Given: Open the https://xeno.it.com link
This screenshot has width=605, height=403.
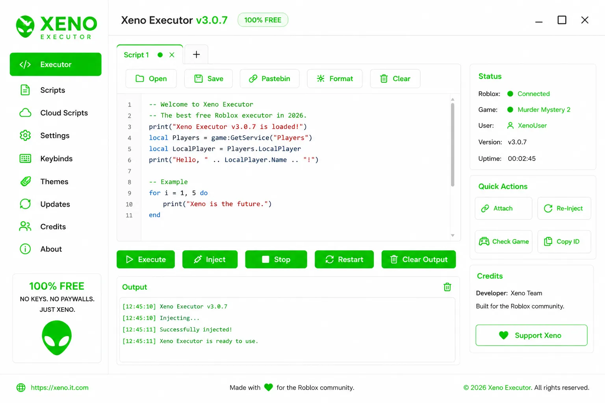Looking at the screenshot, I should click(59, 388).
